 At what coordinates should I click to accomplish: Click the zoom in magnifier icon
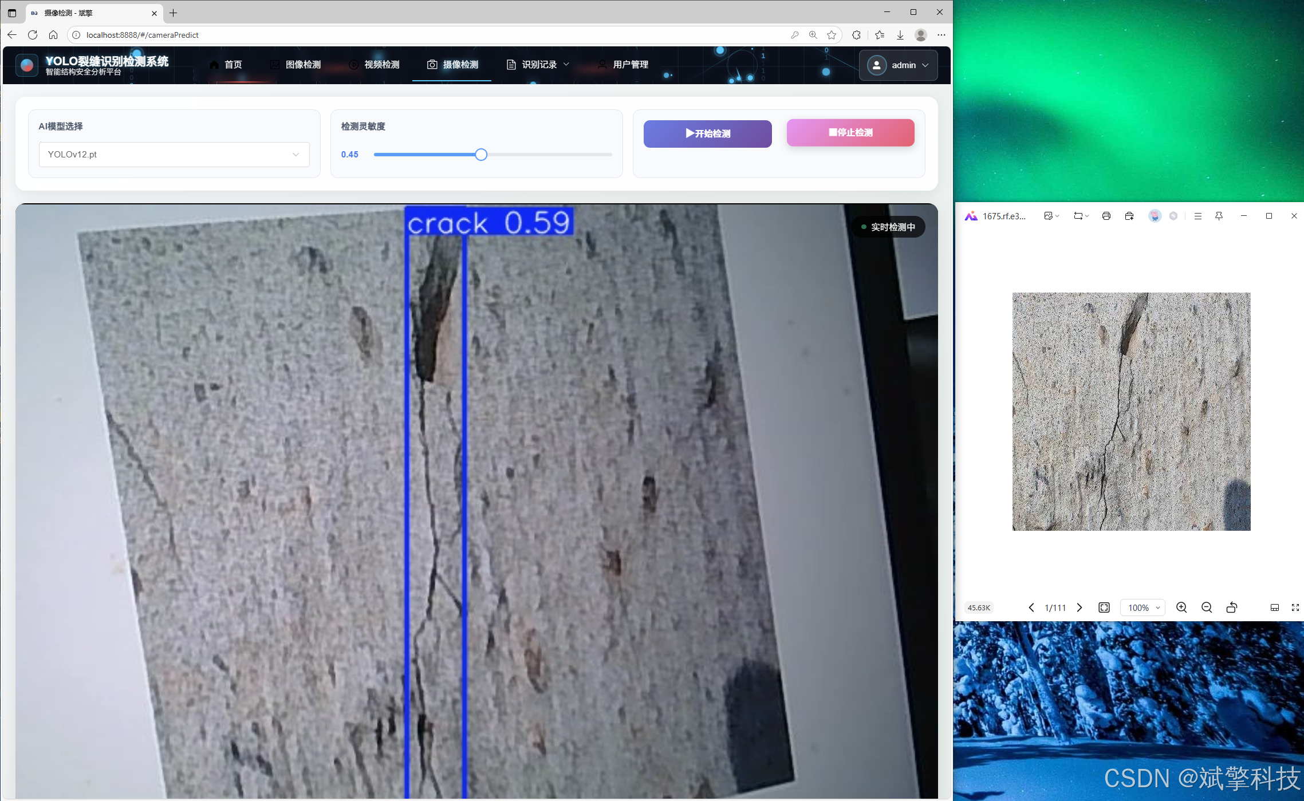coord(1181,607)
